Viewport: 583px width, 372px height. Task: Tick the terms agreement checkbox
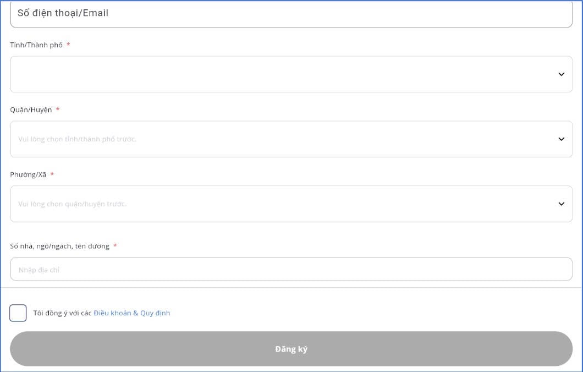tap(18, 313)
